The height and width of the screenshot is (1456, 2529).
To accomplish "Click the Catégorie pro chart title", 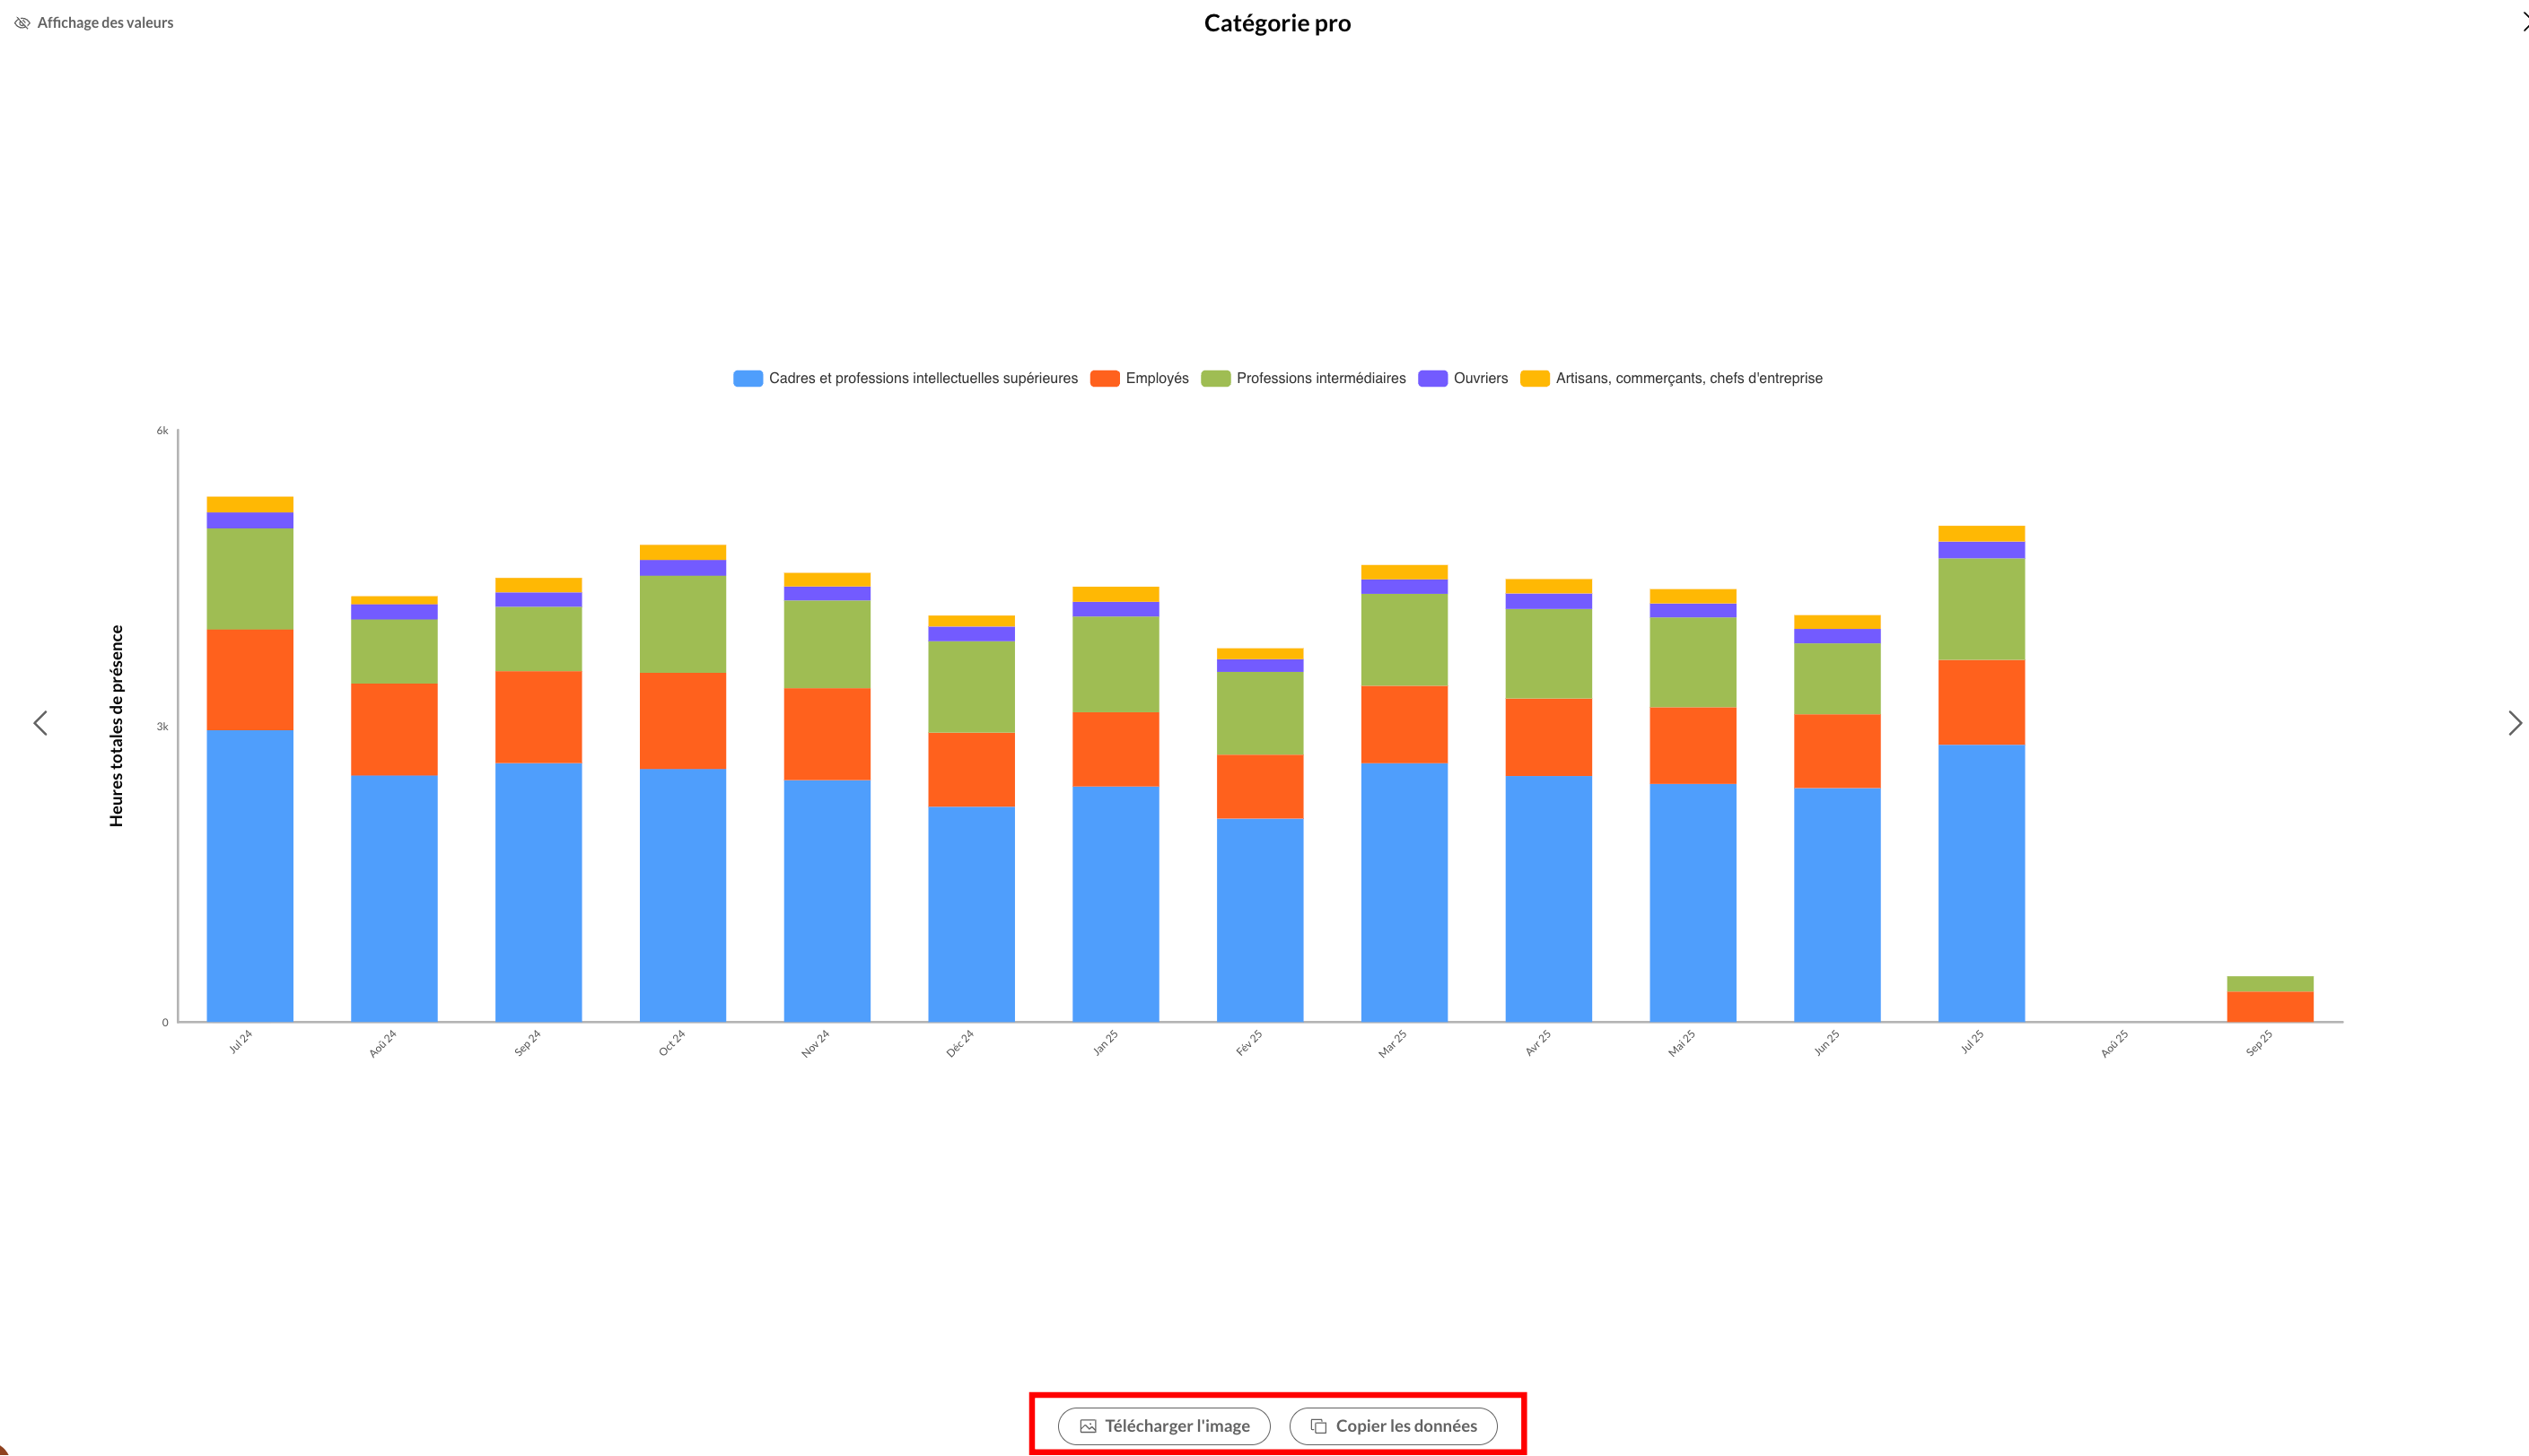I will tap(1276, 23).
